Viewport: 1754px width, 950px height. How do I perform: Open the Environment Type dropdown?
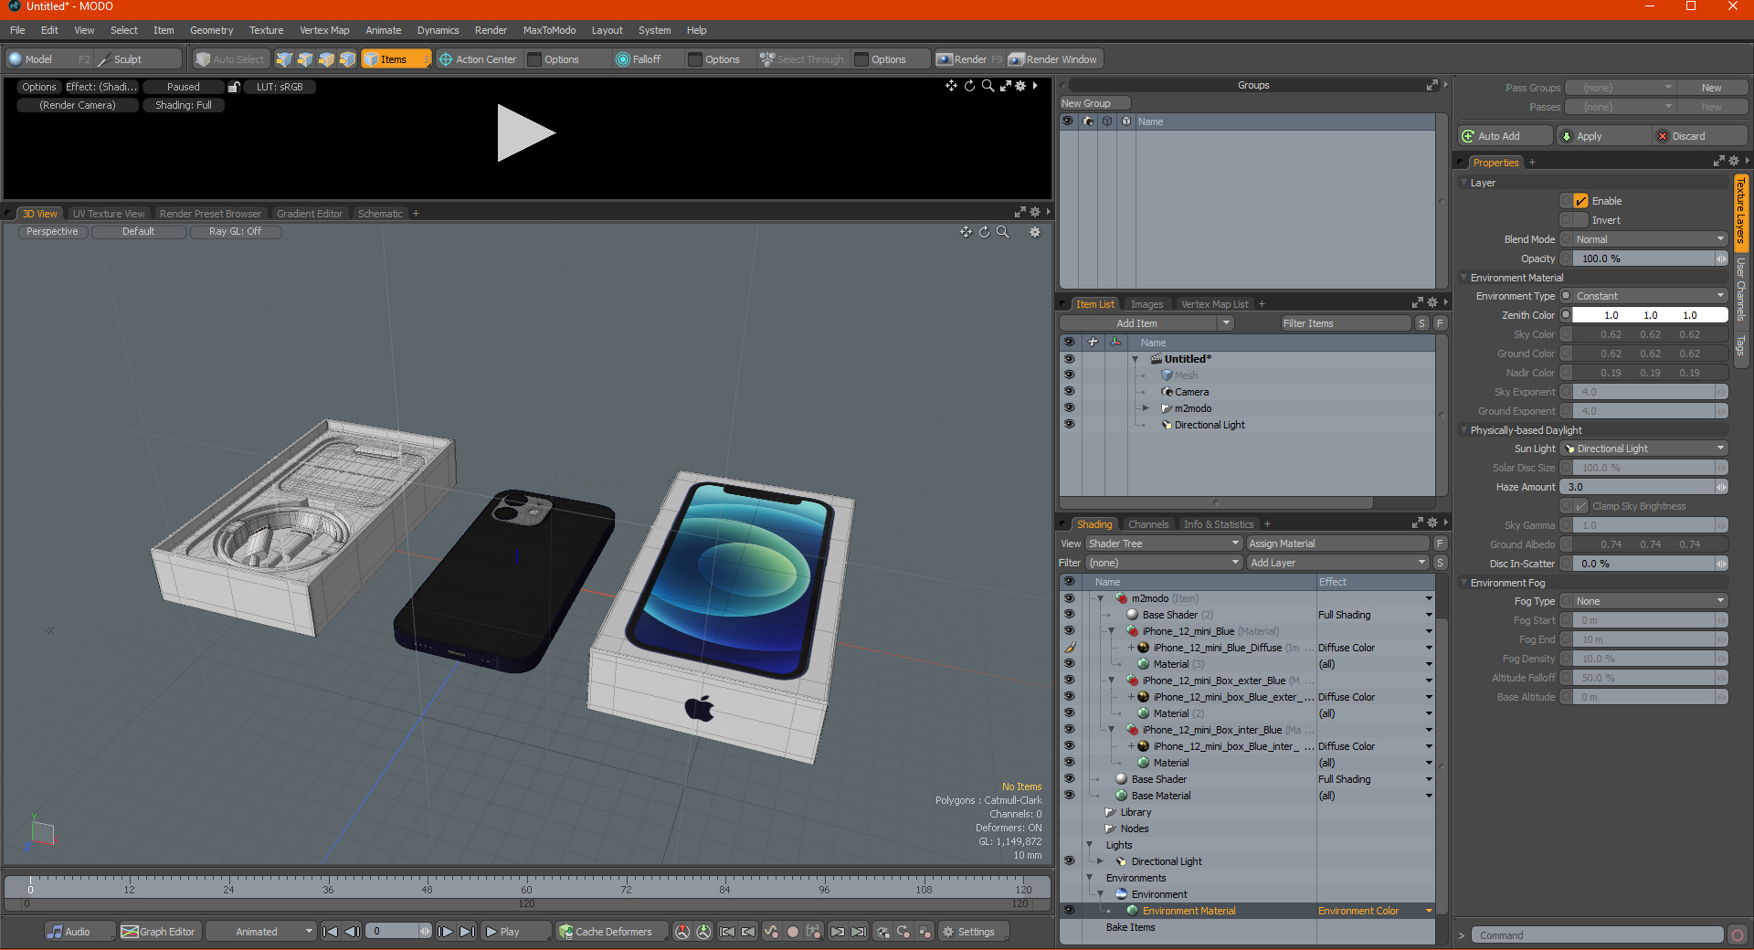tap(1650, 296)
